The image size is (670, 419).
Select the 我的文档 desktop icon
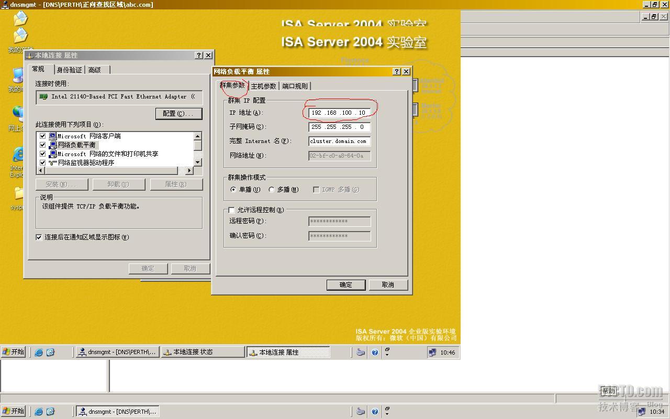pyautogui.click(x=20, y=36)
